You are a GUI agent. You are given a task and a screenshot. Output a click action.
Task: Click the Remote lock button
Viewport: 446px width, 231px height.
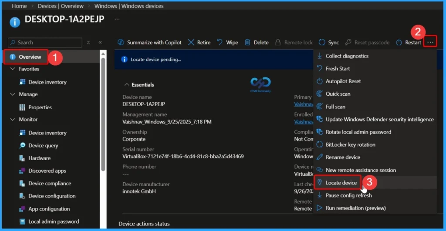tap(294, 42)
